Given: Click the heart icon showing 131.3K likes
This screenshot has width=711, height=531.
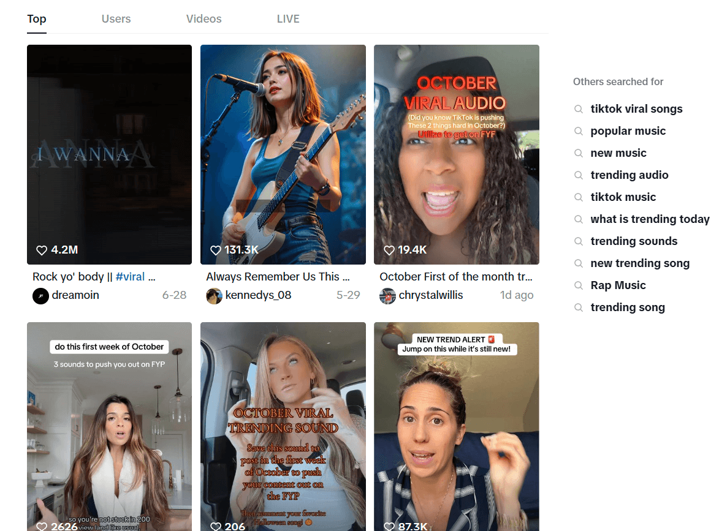Looking at the screenshot, I should click(215, 250).
